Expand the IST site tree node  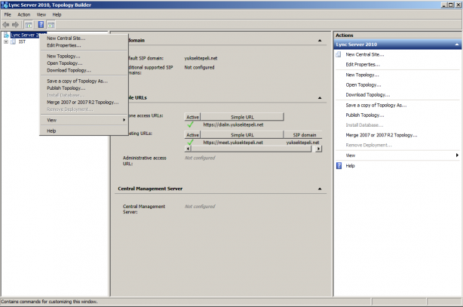pos(6,42)
